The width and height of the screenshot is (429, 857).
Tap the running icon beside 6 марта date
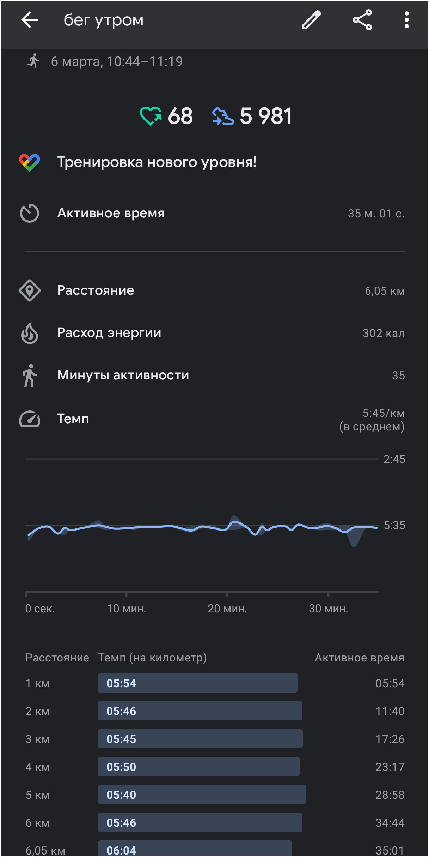click(x=33, y=61)
